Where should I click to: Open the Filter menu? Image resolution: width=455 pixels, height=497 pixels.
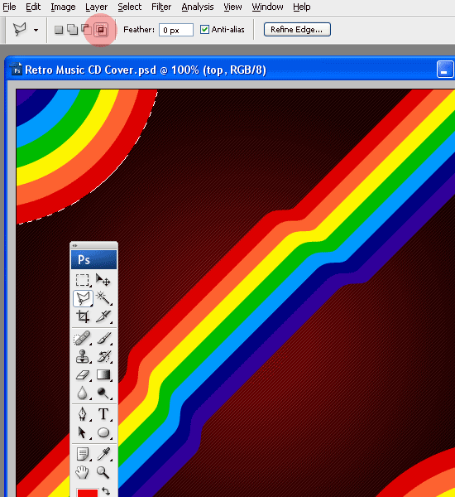point(161,7)
